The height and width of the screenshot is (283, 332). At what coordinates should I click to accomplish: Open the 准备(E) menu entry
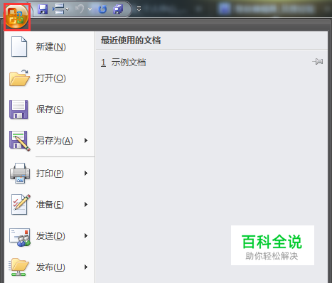[x=50, y=205]
